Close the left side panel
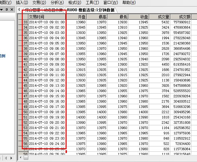The width and height of the screenshot is (197, 162). pyautogui.click(x=12, y=10)
